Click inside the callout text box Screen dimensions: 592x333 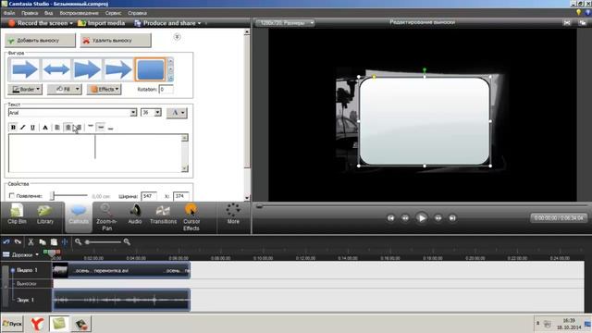coord(94,153)
